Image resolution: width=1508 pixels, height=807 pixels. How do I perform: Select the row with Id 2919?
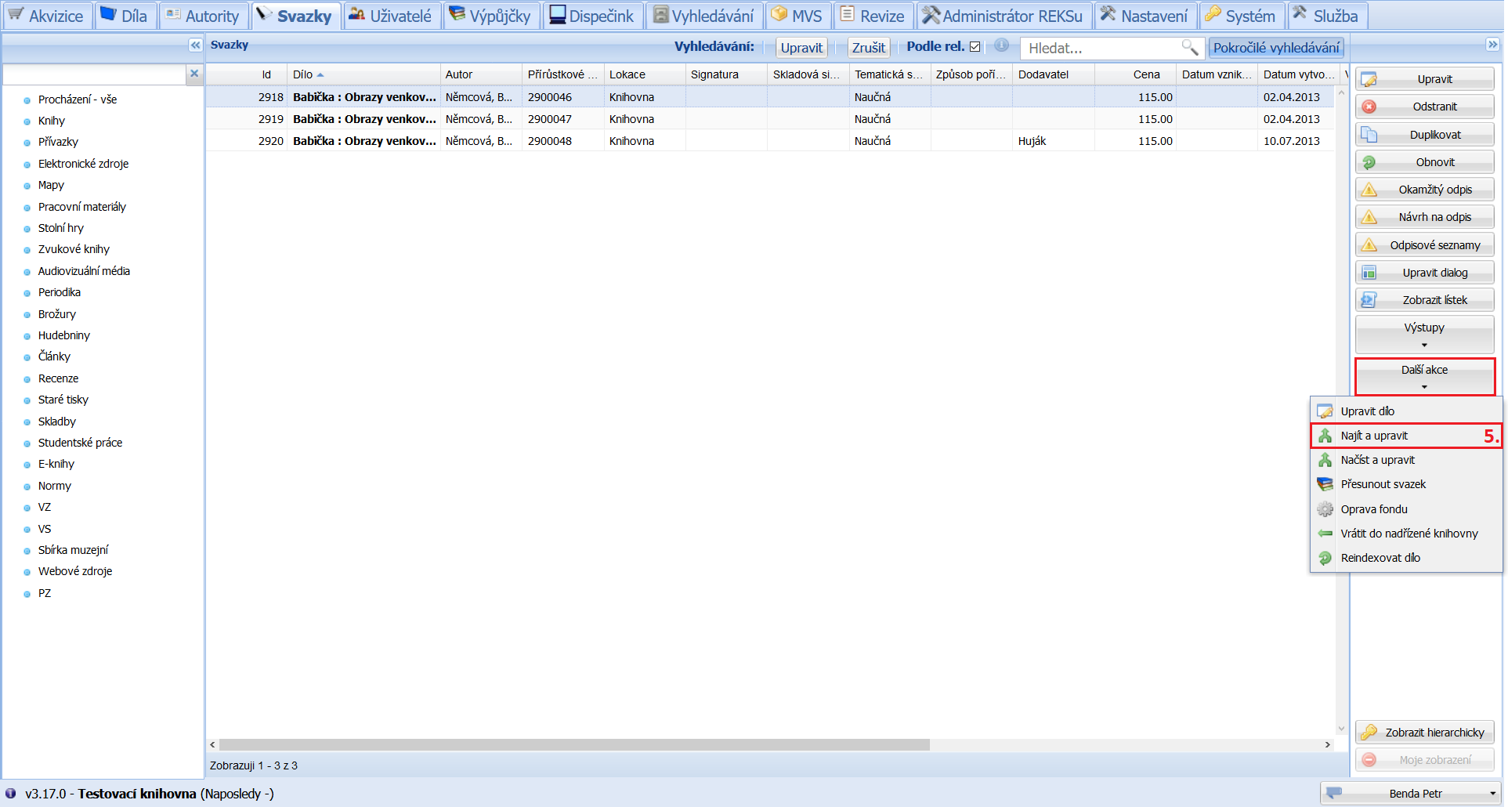tap(771, 119)
